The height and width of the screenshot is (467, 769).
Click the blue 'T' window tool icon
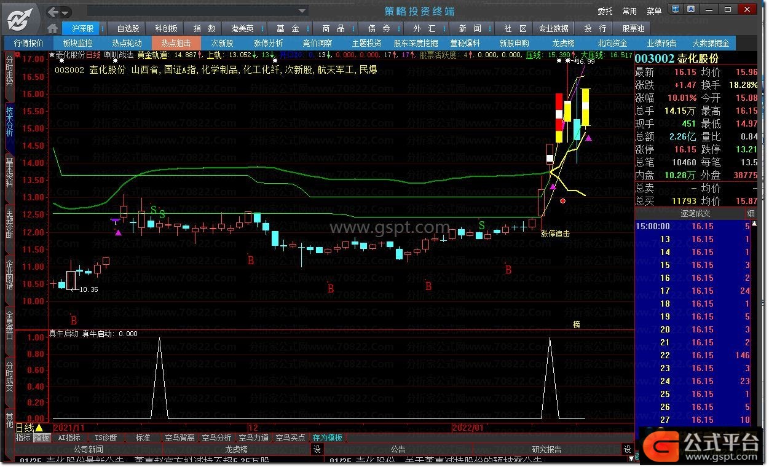pyautogui.click(x=676, y=10)
